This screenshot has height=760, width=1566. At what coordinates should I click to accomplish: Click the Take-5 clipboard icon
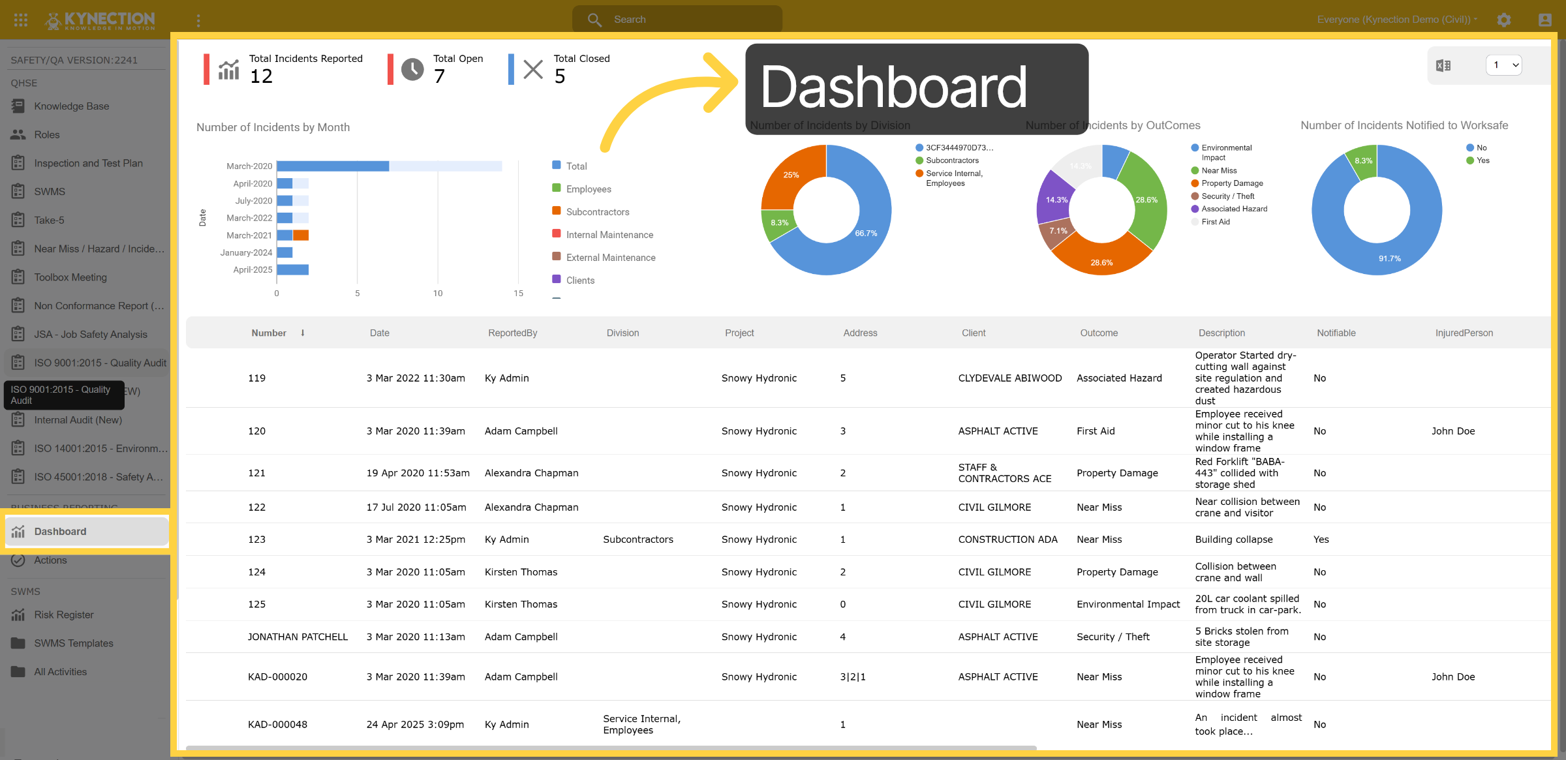(x=18, y=220)
